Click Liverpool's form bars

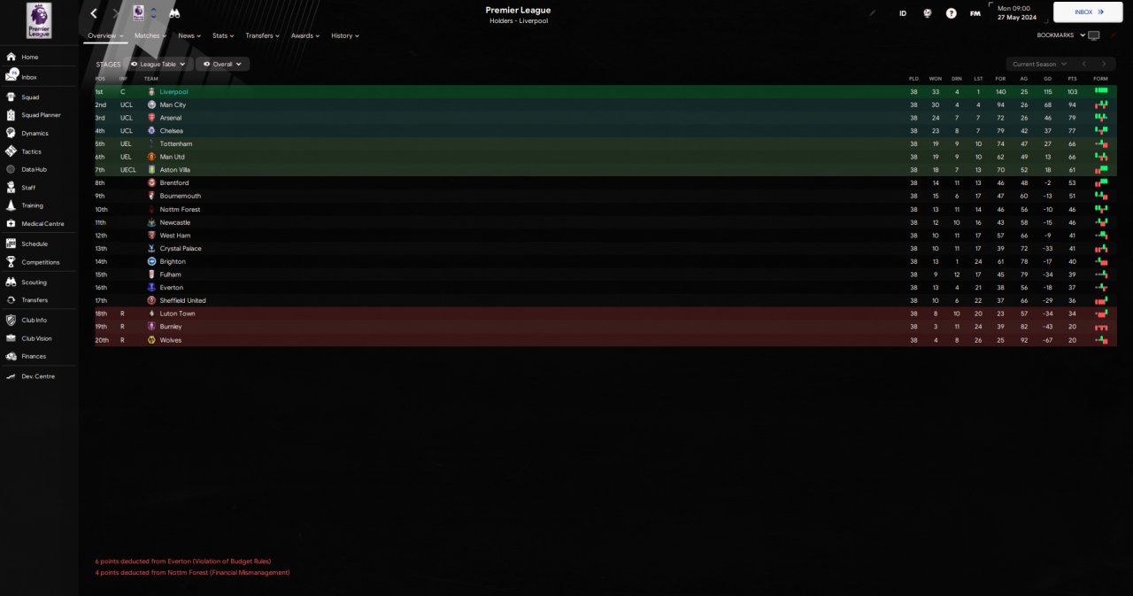pos(1101,91)
